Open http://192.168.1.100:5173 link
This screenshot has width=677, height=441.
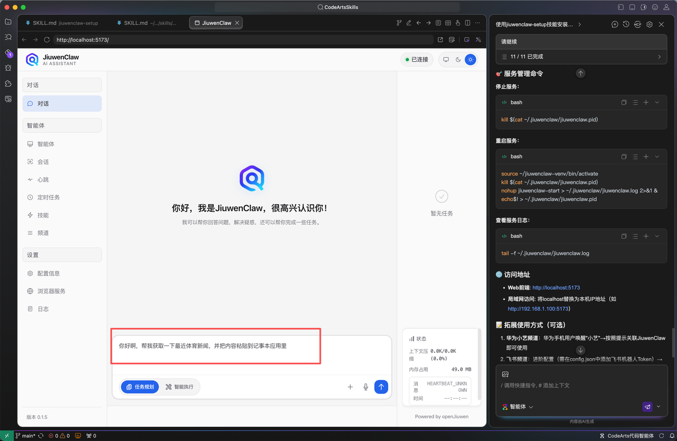pyautogui.click(x=538, y=309)
